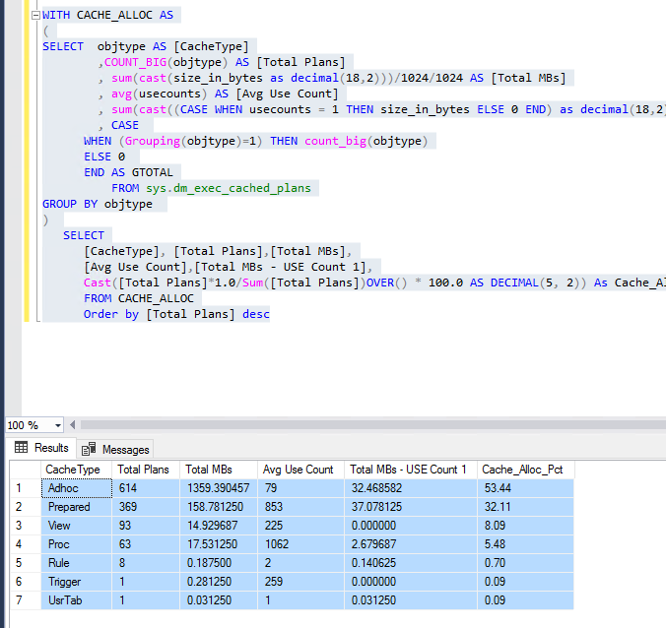The image size is (666, 628).
Task: Click the 0.70 percentage cell
Action: [x=526, y=563]
